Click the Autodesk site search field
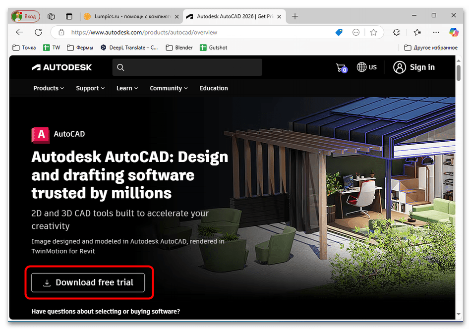Viewport: 471px width, 330px height. pos(187,67)
